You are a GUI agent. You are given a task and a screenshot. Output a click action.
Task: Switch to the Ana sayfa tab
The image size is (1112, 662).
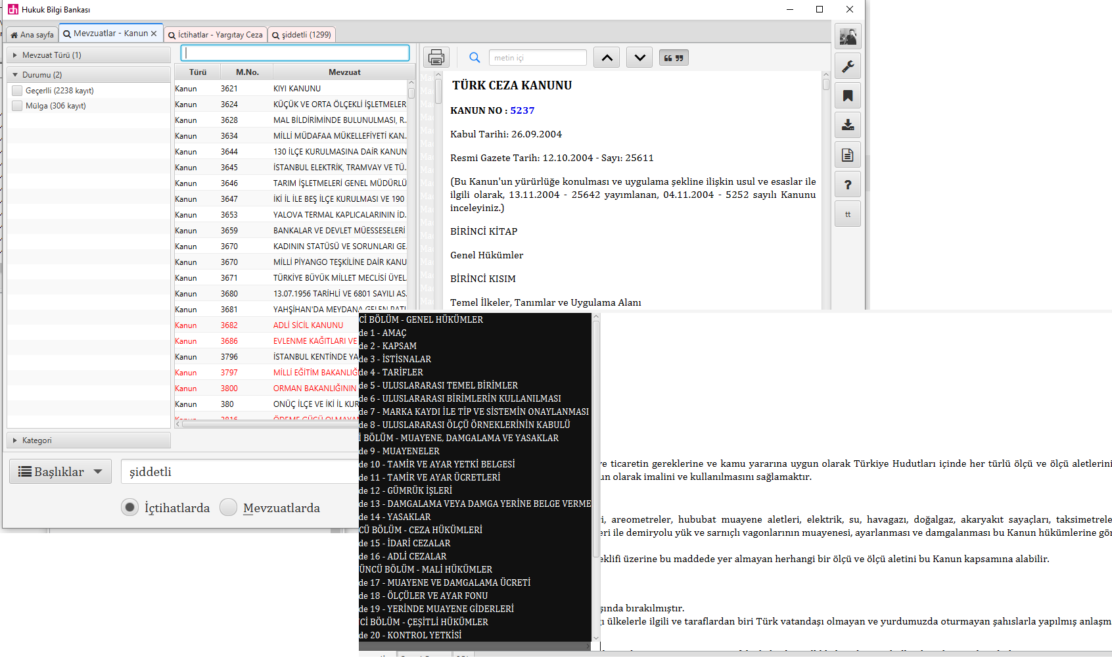point(32,35)
